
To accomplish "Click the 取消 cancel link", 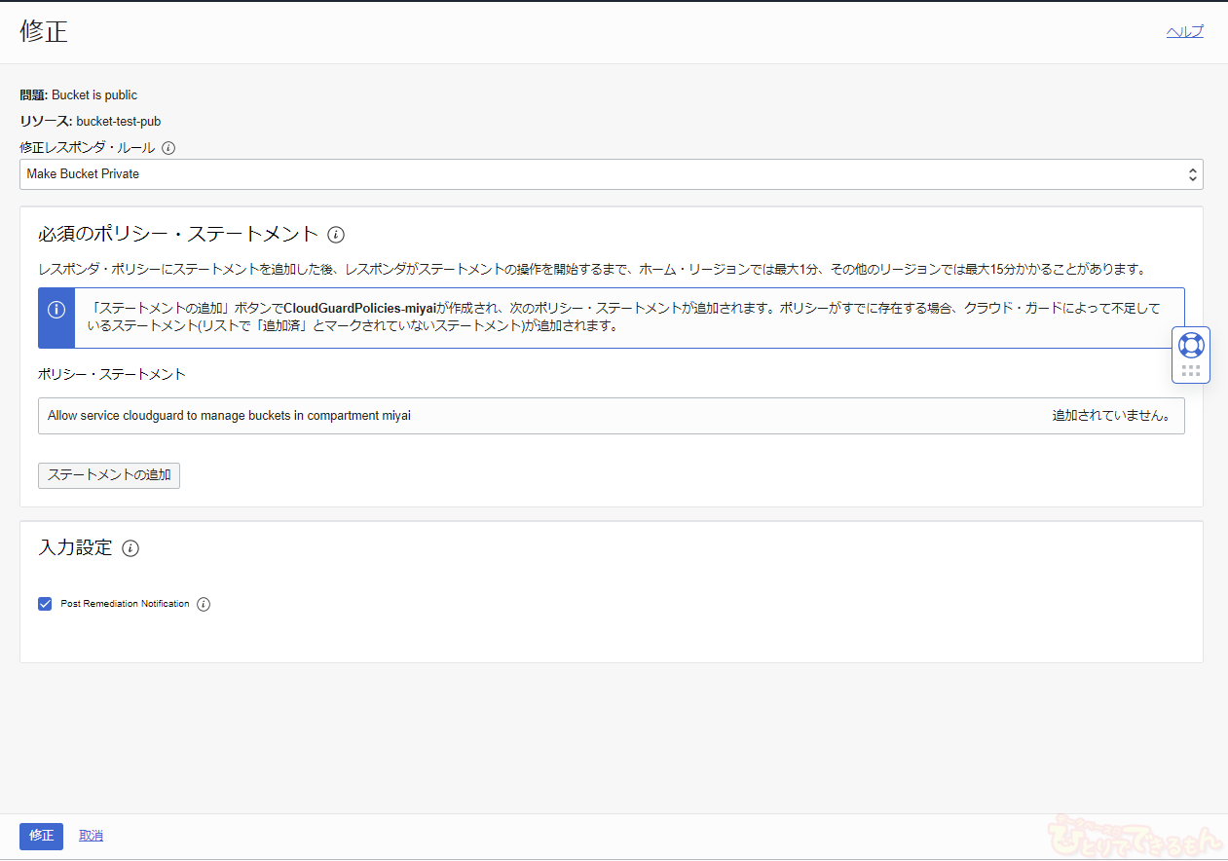I will tap(91, 836).
